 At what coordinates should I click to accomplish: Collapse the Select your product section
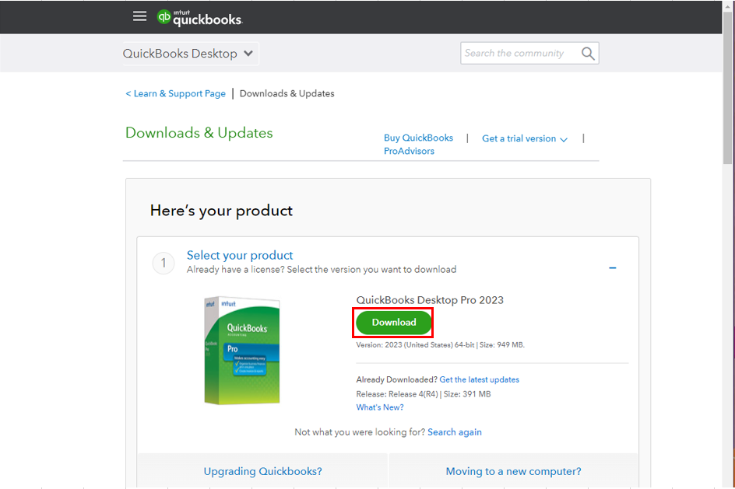tap(613, 267)
